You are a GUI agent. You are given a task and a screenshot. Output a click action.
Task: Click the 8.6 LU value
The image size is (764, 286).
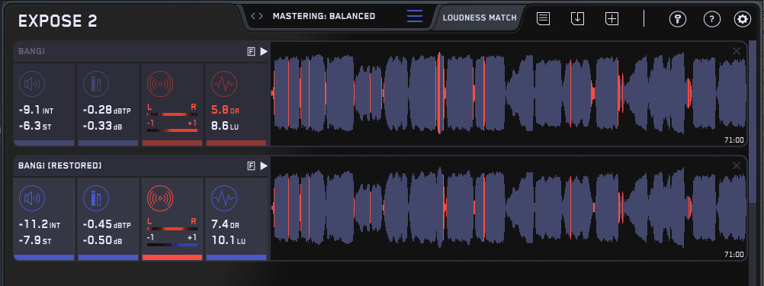tap(225, 126)
